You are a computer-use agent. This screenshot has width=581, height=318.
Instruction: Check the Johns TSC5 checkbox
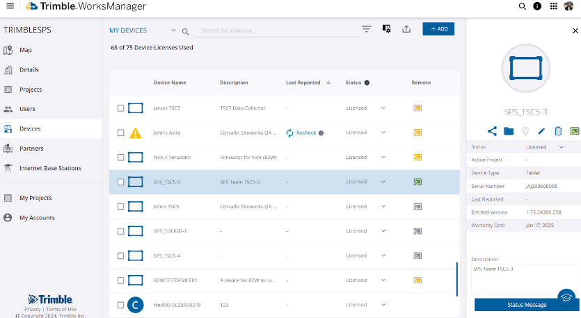(x=121, y=207)
